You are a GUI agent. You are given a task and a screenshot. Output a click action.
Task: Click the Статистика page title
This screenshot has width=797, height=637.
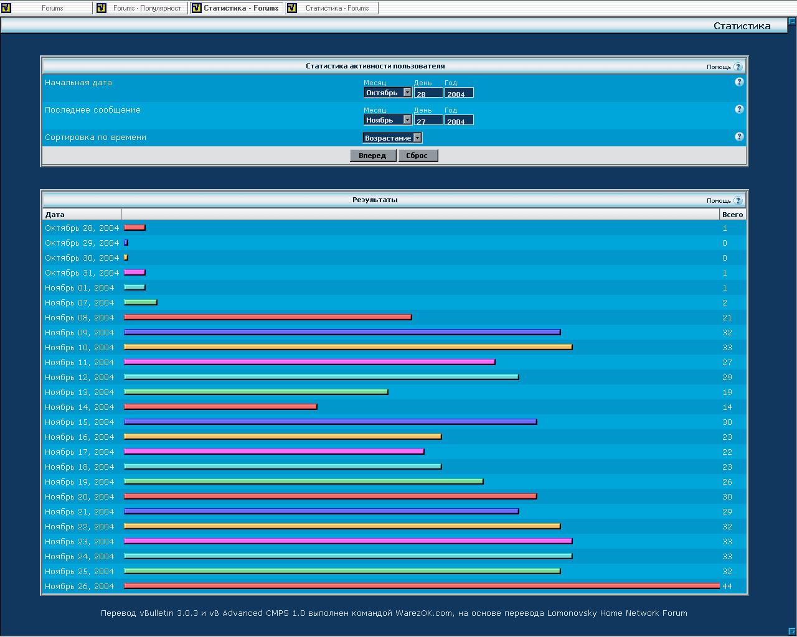(742, 26)
